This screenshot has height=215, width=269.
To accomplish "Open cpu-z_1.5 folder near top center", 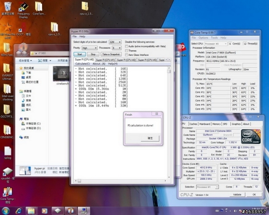I will 86,8.
